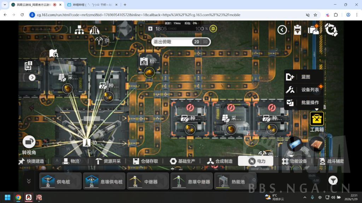
Task: Select the 2D view toggle
Action: click(x=196, y=42)
